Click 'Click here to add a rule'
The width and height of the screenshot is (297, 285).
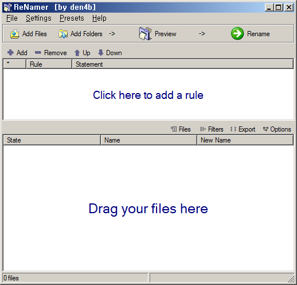[x=148, y=95]
